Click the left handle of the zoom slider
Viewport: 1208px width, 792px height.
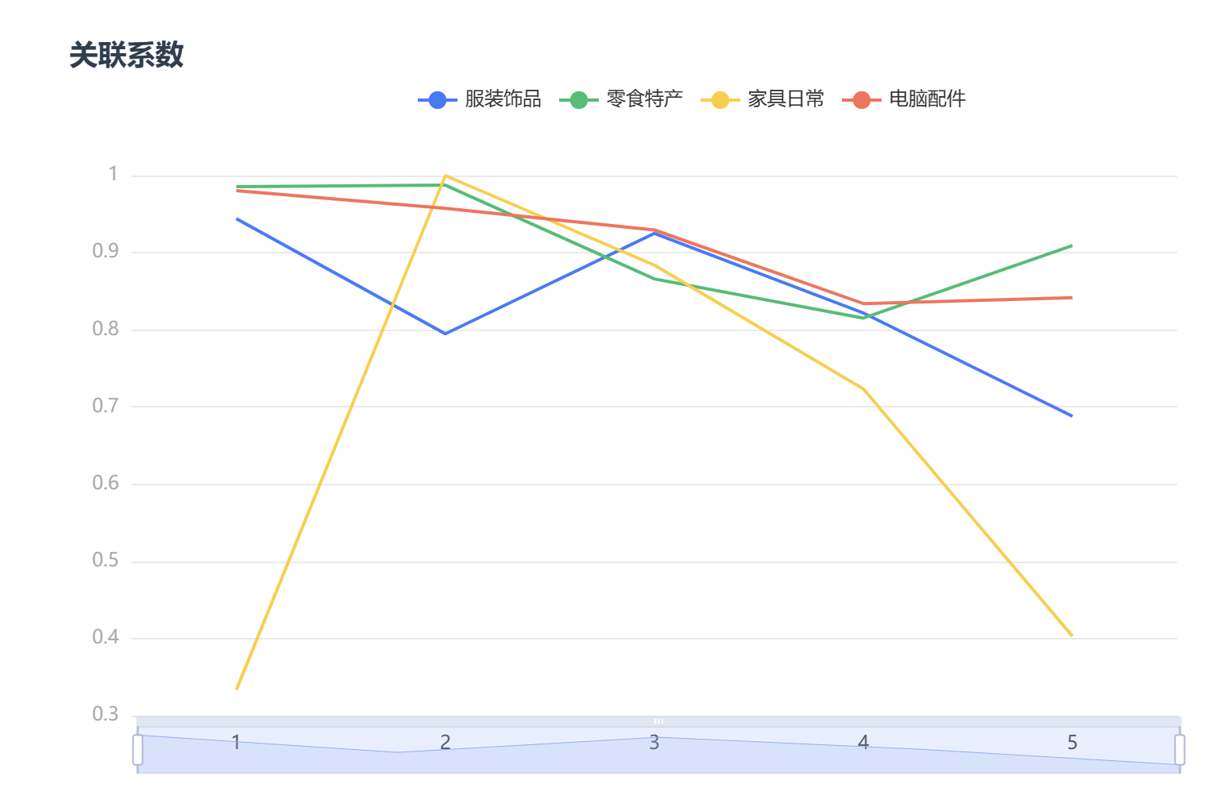[137, 750]
